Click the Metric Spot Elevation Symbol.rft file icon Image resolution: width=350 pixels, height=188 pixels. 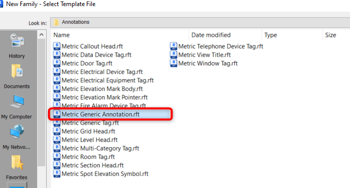click(x=57, y=173)
